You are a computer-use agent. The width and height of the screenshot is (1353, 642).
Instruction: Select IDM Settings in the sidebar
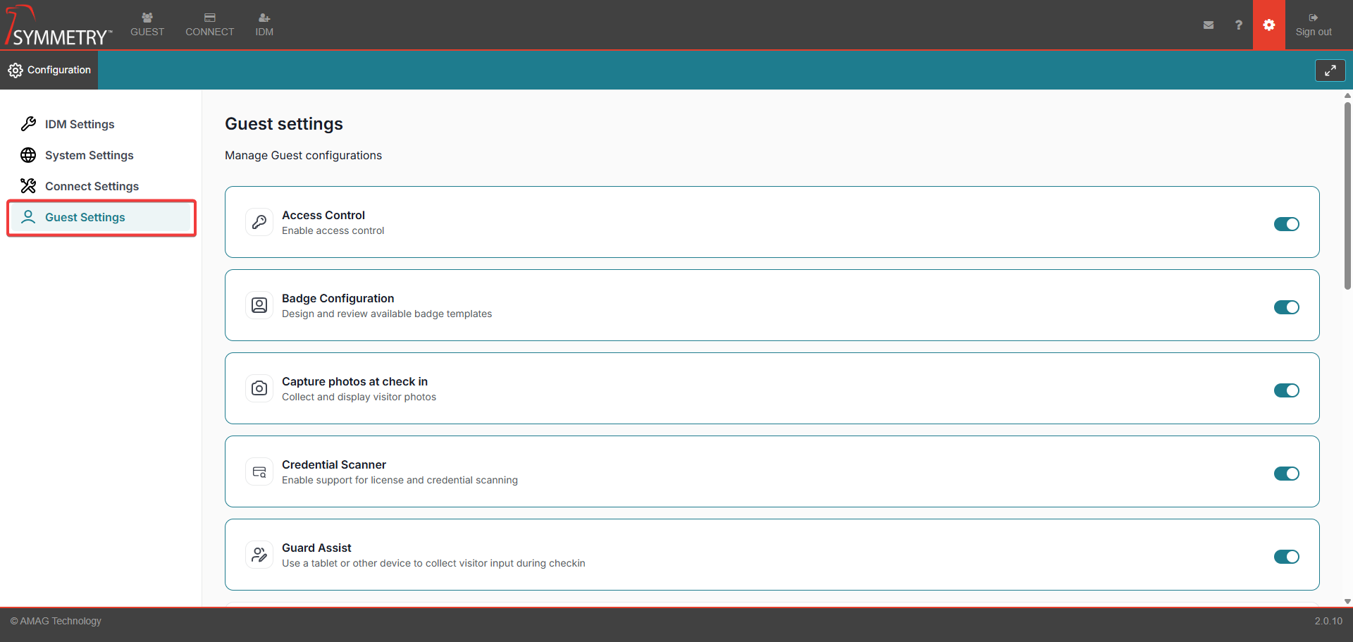click(x=79, y=124)
